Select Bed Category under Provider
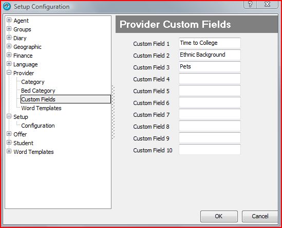The image size is (282, 228). click(x=38, y=91)
